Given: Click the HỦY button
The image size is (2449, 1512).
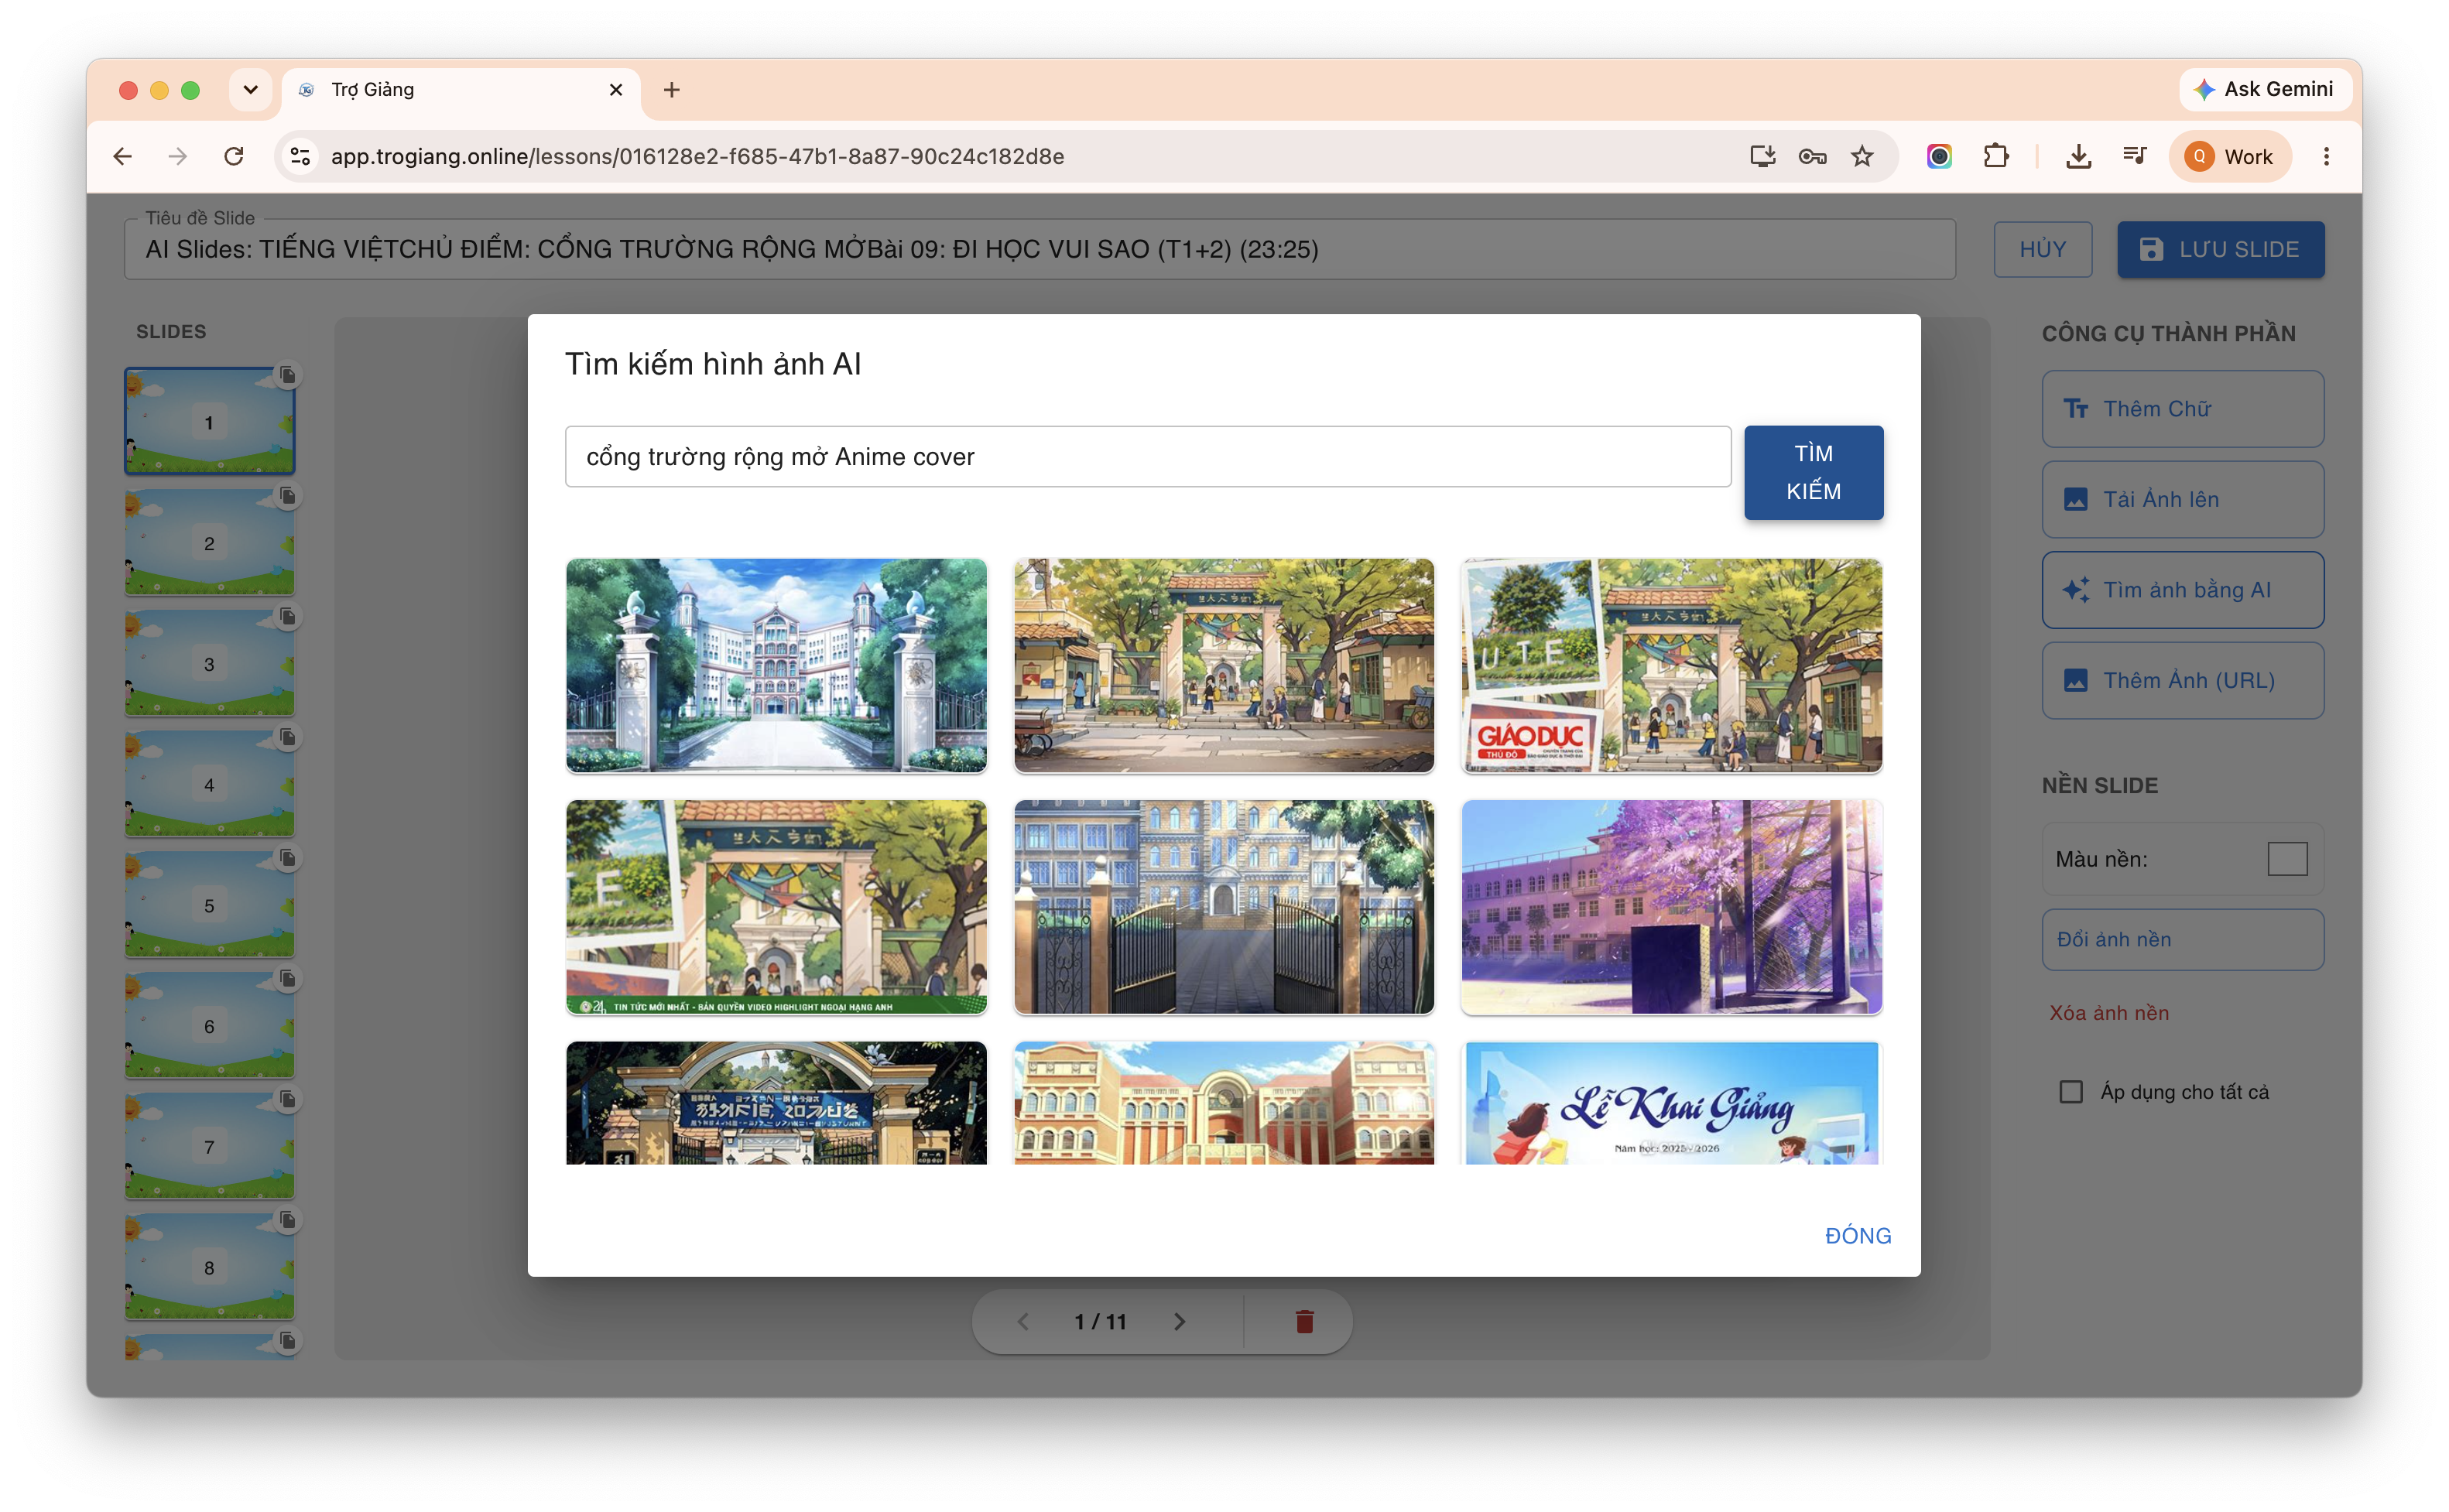Looking at the screenshot, I should [2042, 249].
